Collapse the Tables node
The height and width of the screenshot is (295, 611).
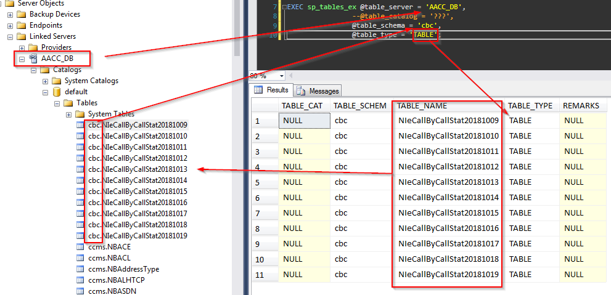click(x=57, y=103)
